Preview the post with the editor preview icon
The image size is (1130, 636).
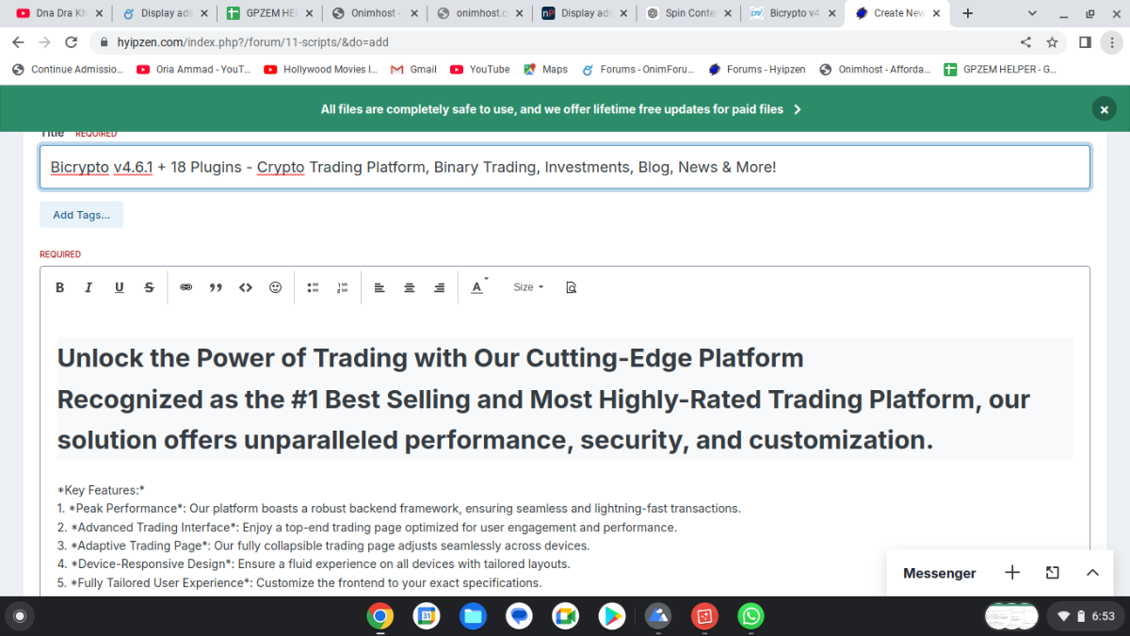571,287
